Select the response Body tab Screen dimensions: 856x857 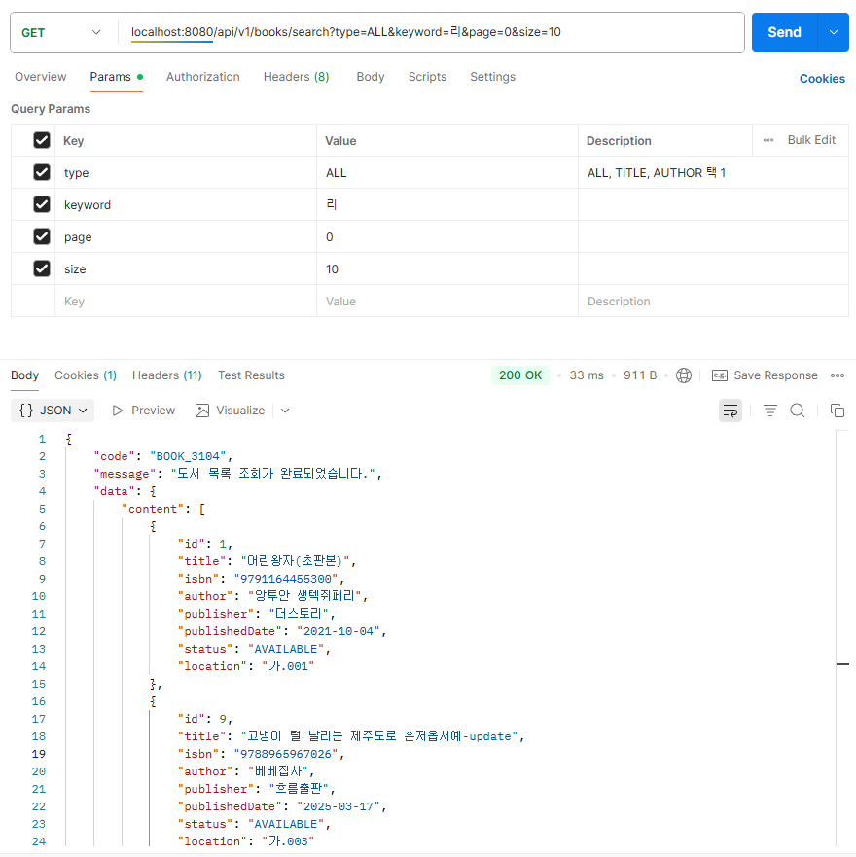click(24, 375)
